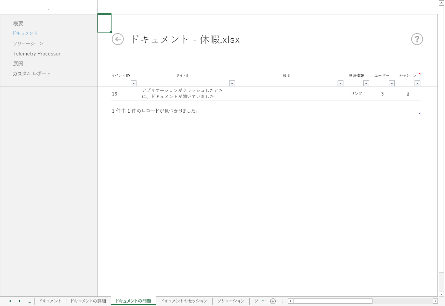Open the help question mark icon
The height and width of the screenshot is (306, 445).
pyautogui.click(x=417, y=39)
